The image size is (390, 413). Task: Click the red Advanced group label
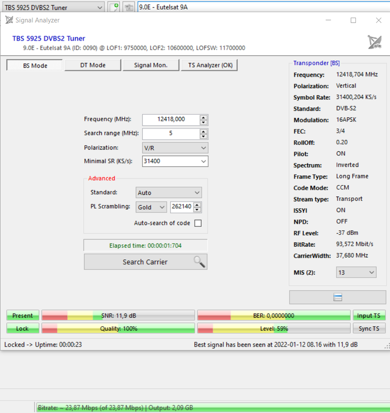tap(102, 178)
